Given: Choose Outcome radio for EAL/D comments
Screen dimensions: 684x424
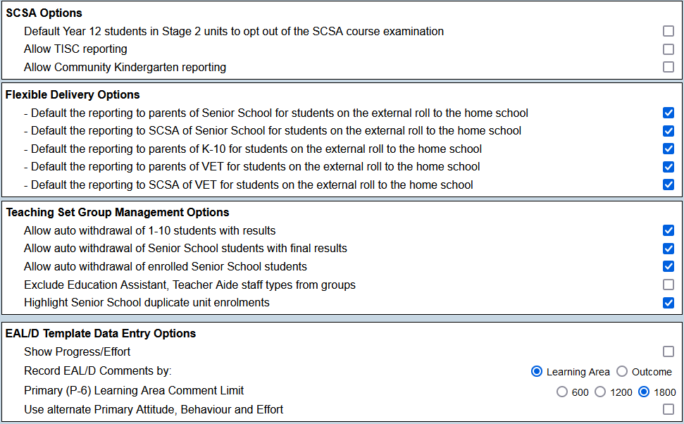Looking at the screenshot, I should tap(622, 372).
